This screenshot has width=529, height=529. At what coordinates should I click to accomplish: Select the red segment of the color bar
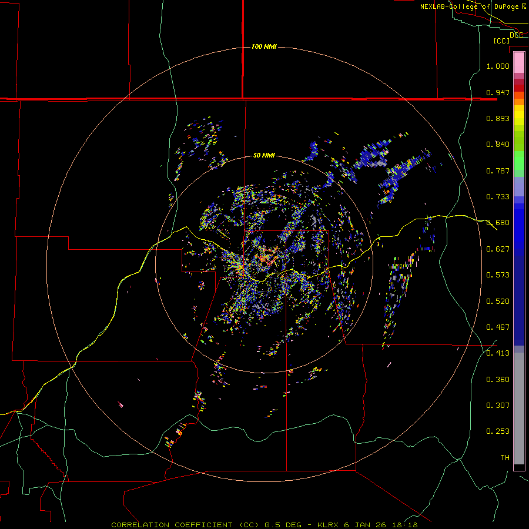point(519,88)
